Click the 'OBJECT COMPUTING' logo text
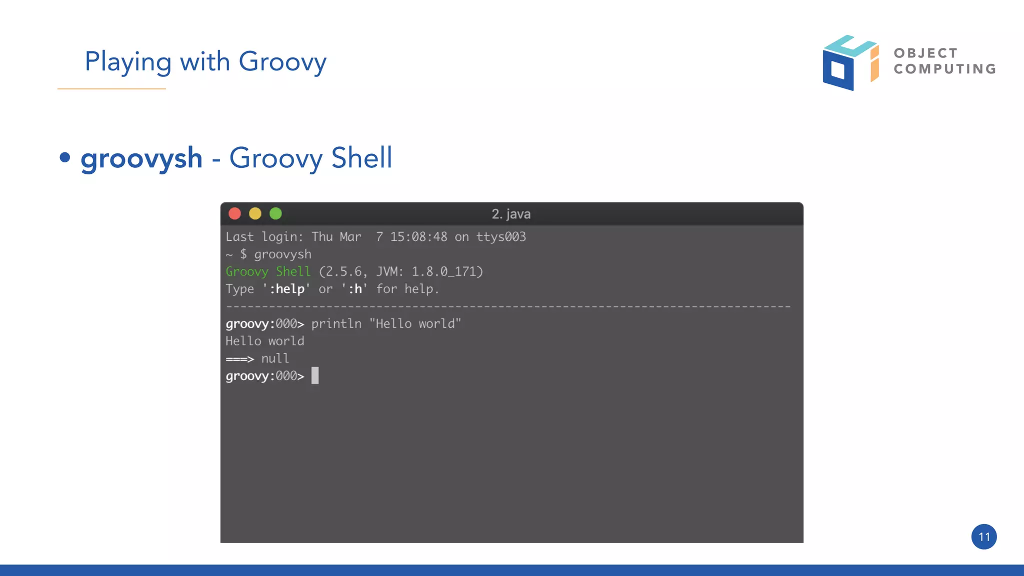Viewport: 1024px width, 576px height. (x=945, y=61)
